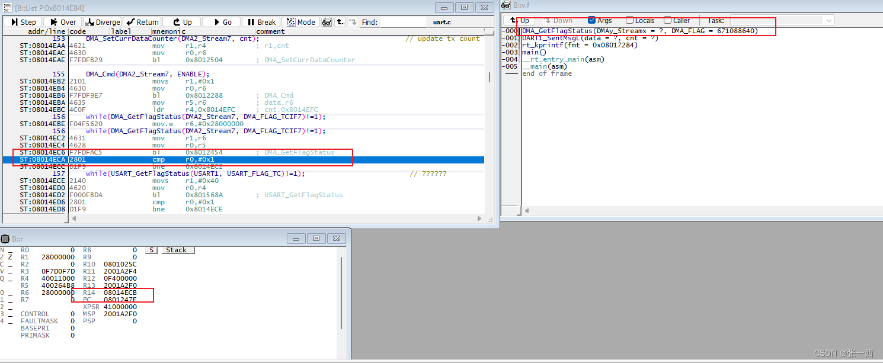Viewport: 883px width, 363px height.
Task: Click the uart.c file label
Action: [442, 22]
